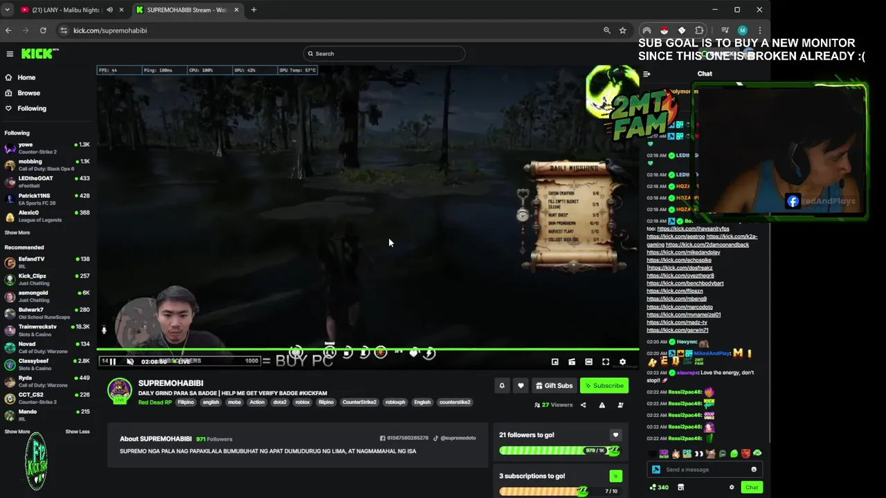
Task: Click the subscriptions goal progress bar
Action: 559,492
